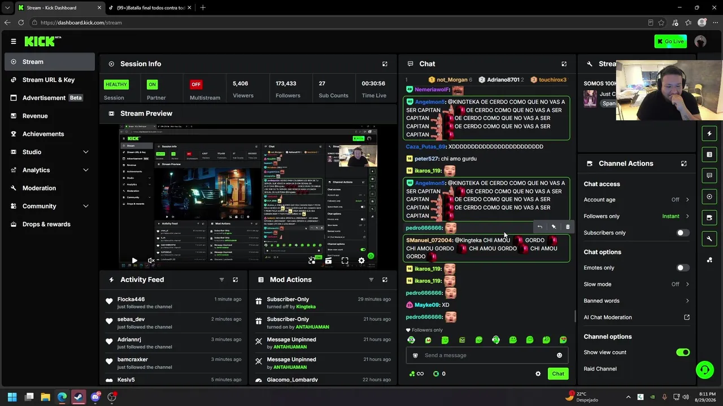723x406 pixels.
Task: Click the Chat send button
Action: 558,374
